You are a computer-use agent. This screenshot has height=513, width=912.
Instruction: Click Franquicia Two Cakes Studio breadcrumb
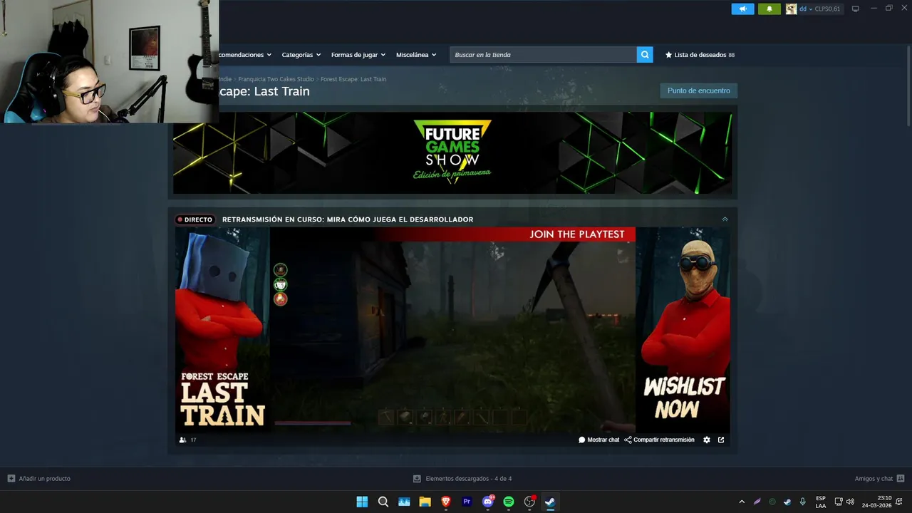tap(276, 79)
